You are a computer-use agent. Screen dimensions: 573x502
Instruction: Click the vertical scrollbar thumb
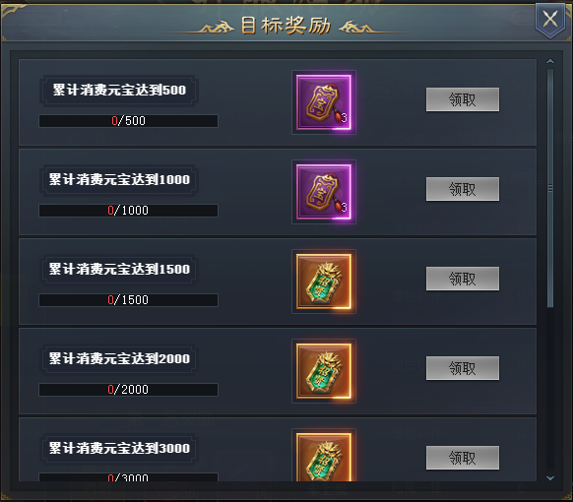550,188
